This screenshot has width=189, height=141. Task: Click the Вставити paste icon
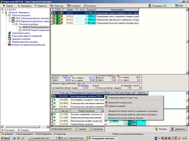pos(85,6)
